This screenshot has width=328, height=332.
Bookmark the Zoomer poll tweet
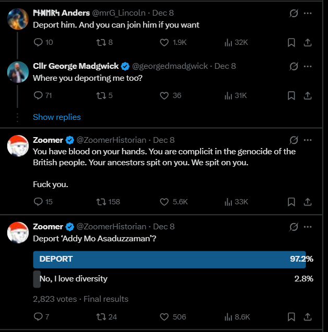pyautogui.click(x=291, y=316)
